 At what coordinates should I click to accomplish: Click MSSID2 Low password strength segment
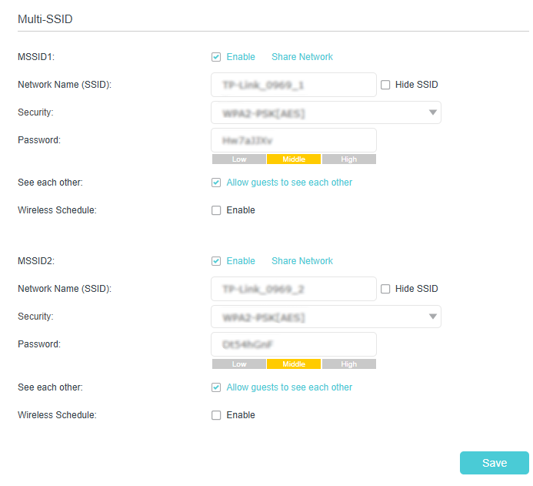(239, 364)
